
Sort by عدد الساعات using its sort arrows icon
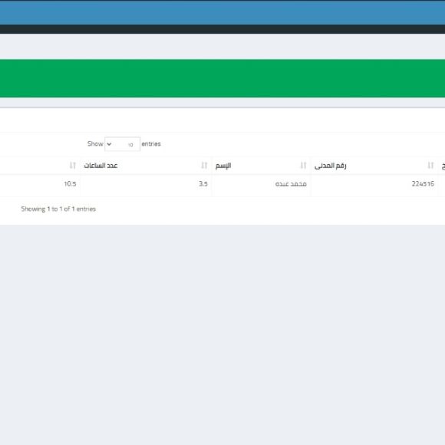tap(204, 165)
